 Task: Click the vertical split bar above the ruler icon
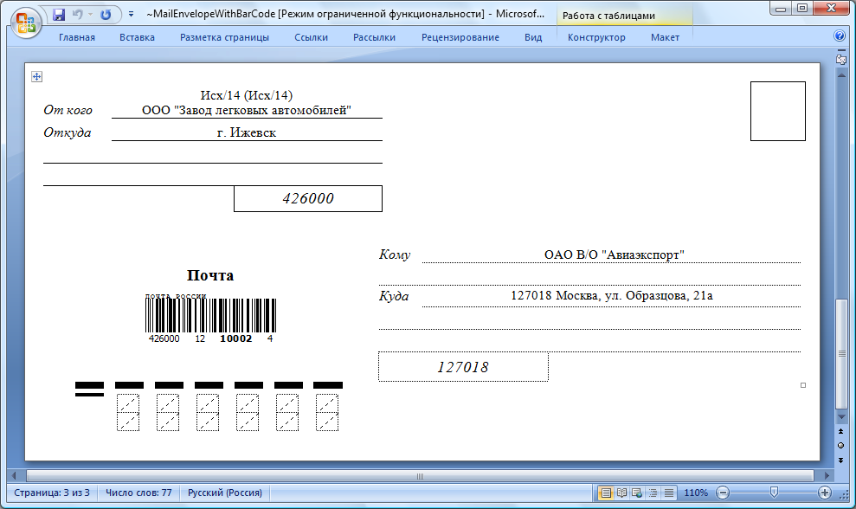[x=841, y=50]
